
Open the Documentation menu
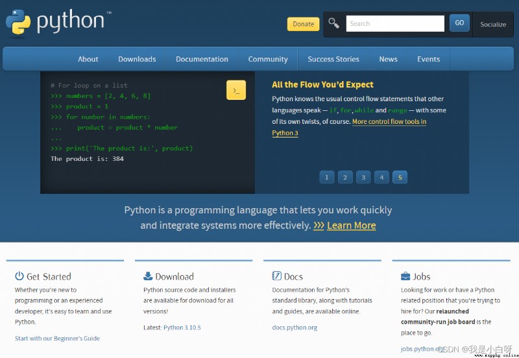202,59
